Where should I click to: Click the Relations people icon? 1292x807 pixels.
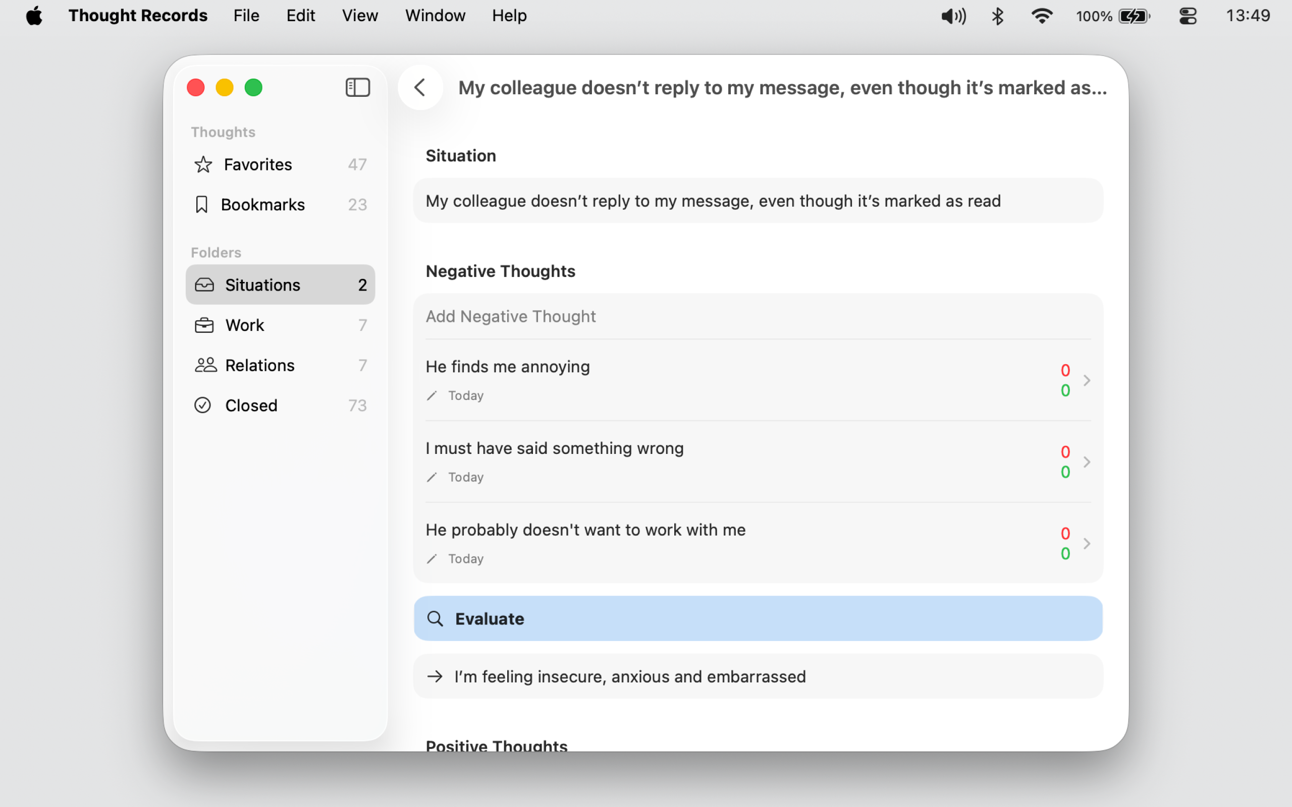pyautogui.click(x=205, y=365)
